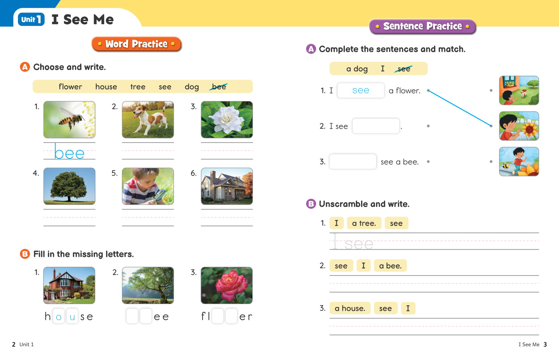Select the illustration of boy running from bee
This screenshot has height=359, width=559.
tap(519, 162)
